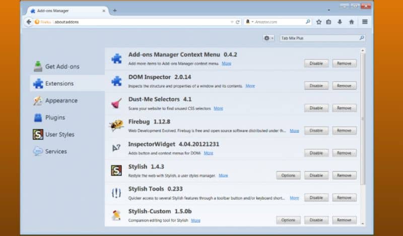This screenshot has width=403, height=236.
Task: Open the downloads arrow icon
Action: [340, 22]
